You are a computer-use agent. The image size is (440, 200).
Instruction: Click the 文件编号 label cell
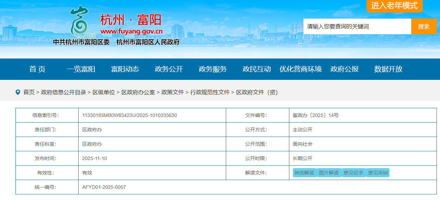click(258, 115)
